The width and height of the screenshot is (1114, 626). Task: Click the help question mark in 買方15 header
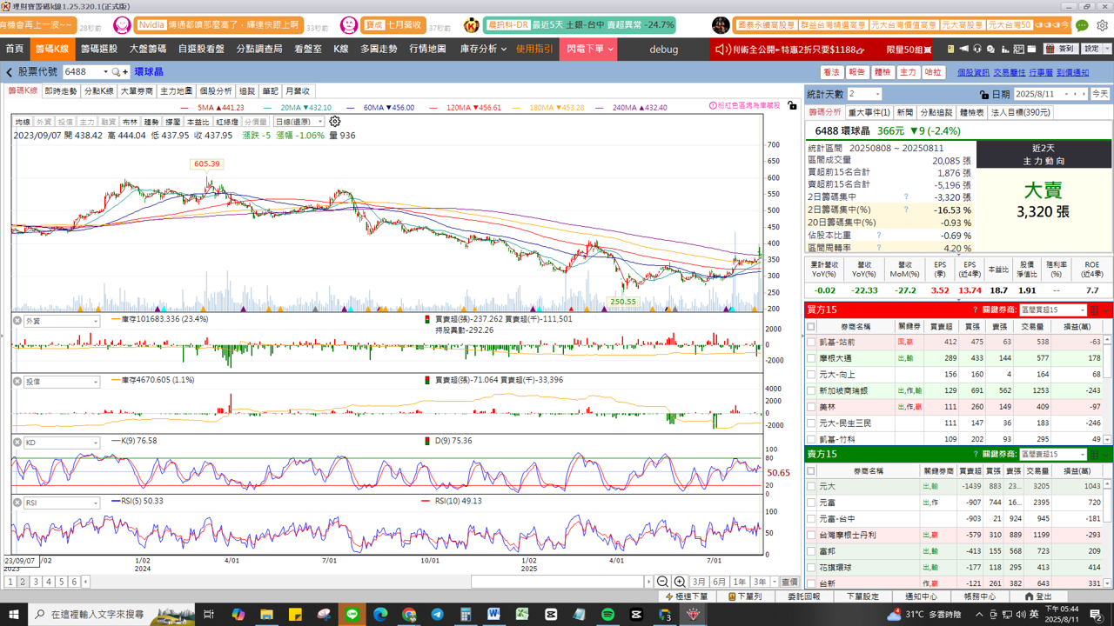(975, 310)
